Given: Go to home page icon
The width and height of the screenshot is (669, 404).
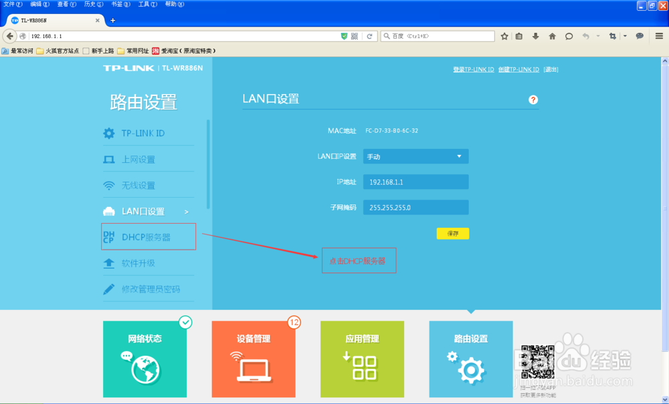Looking at the screenshot, I should [552, 36].
